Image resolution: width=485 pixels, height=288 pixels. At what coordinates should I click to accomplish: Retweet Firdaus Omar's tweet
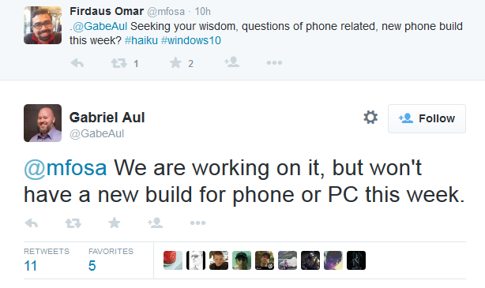119,63
